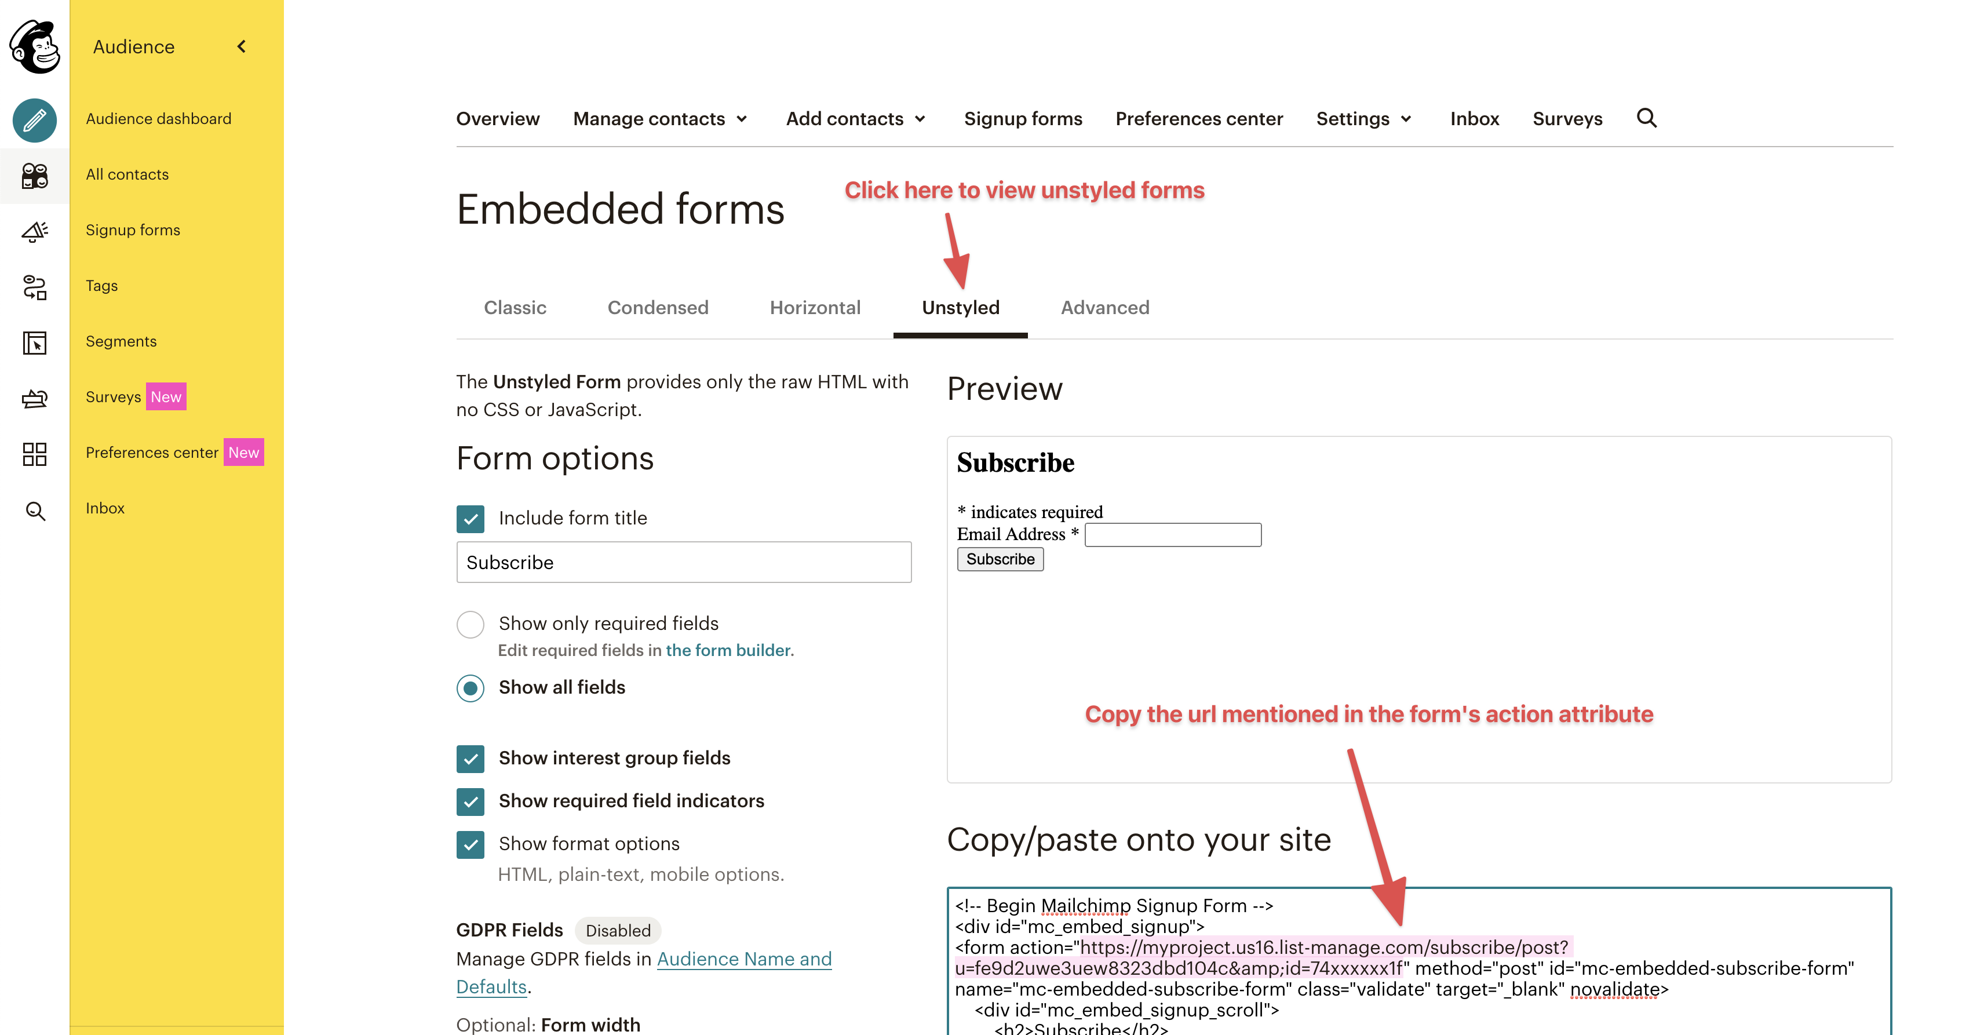This screenshot has height=1035, width=1984.
Task: Click the search magnifier in top navigation
Action: pos(1646,118)
